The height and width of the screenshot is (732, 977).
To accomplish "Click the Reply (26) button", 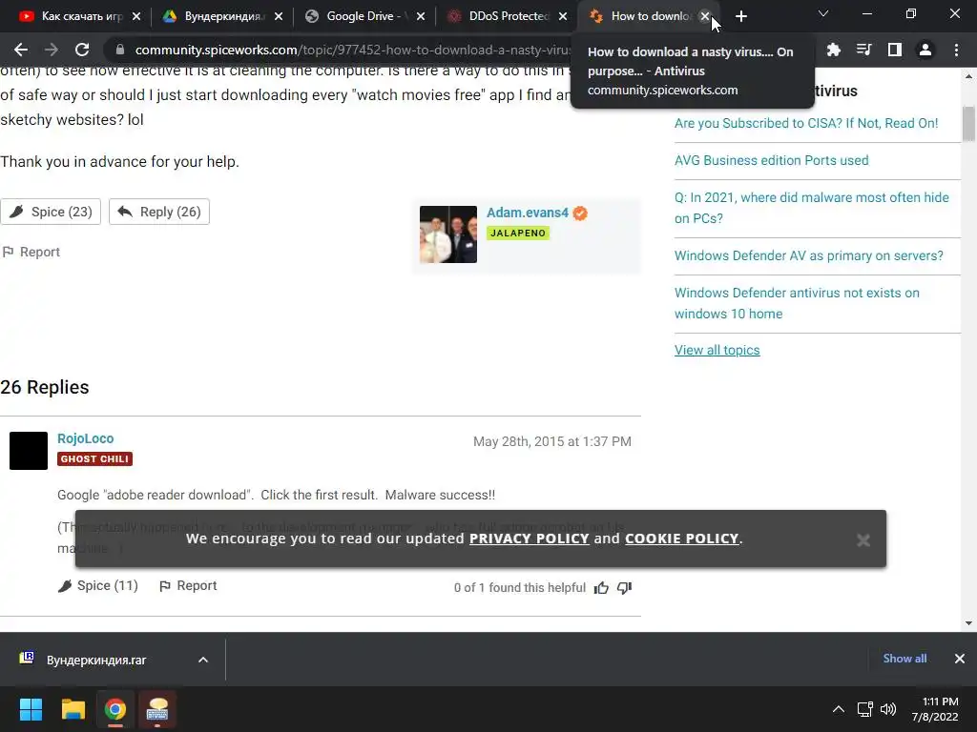I will [x=159, y=212].
